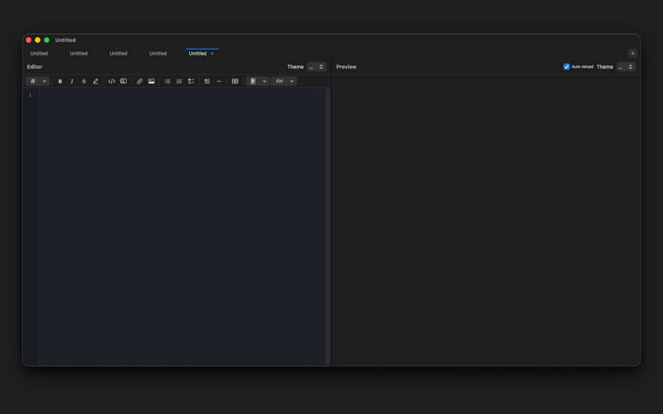Create a bulleted list

(167, 81)
